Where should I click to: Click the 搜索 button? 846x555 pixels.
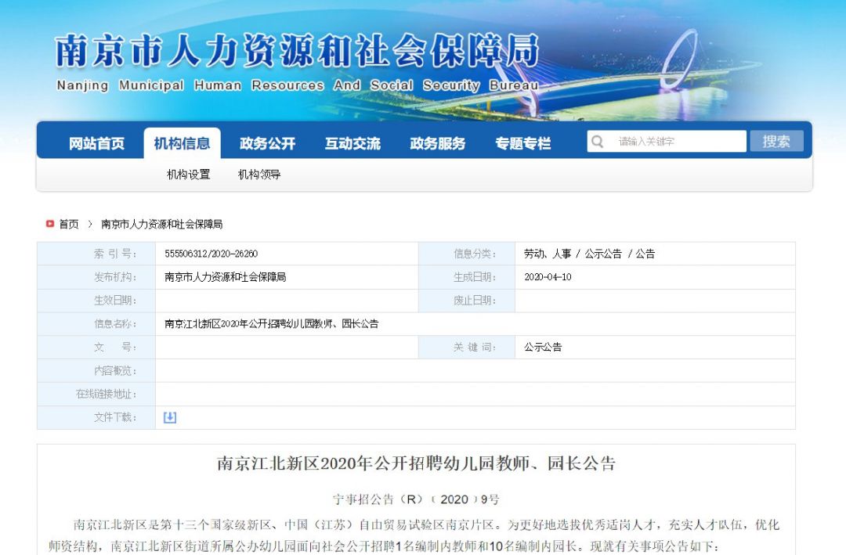pyautogui.click(x=776, y=142)
